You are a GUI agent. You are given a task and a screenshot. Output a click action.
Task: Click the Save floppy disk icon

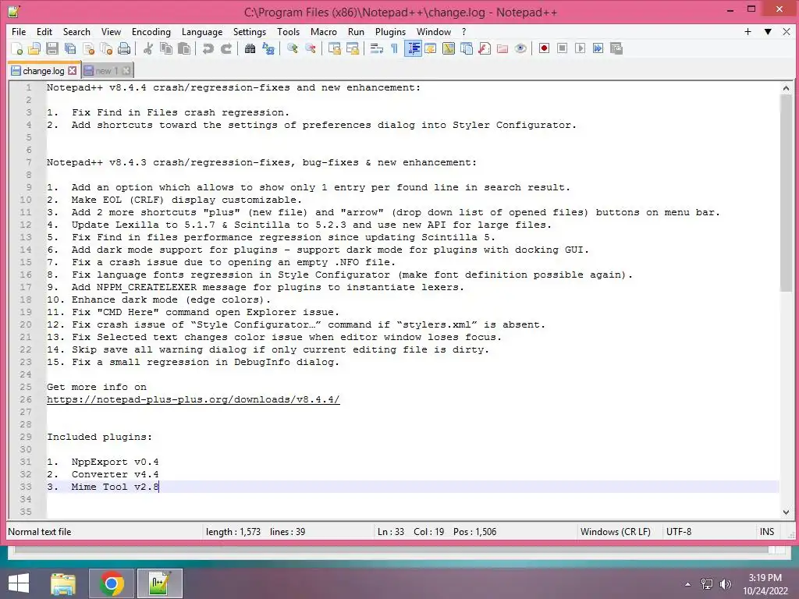(52, 48)
